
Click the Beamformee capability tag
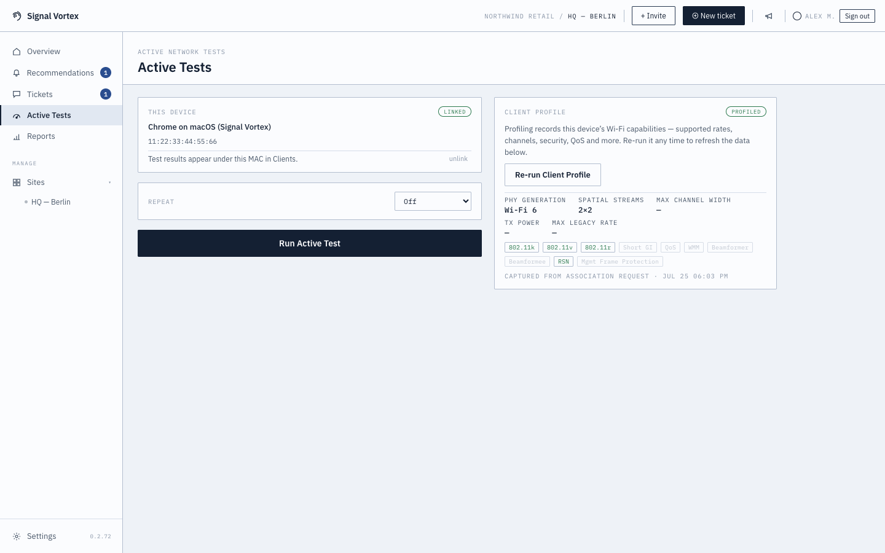click(527, 262)
